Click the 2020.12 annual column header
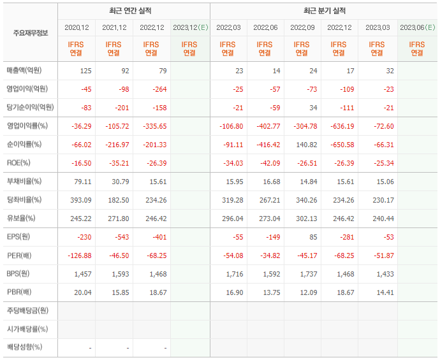Viewport: 440px width, 360px height. [x=77, y=27]
